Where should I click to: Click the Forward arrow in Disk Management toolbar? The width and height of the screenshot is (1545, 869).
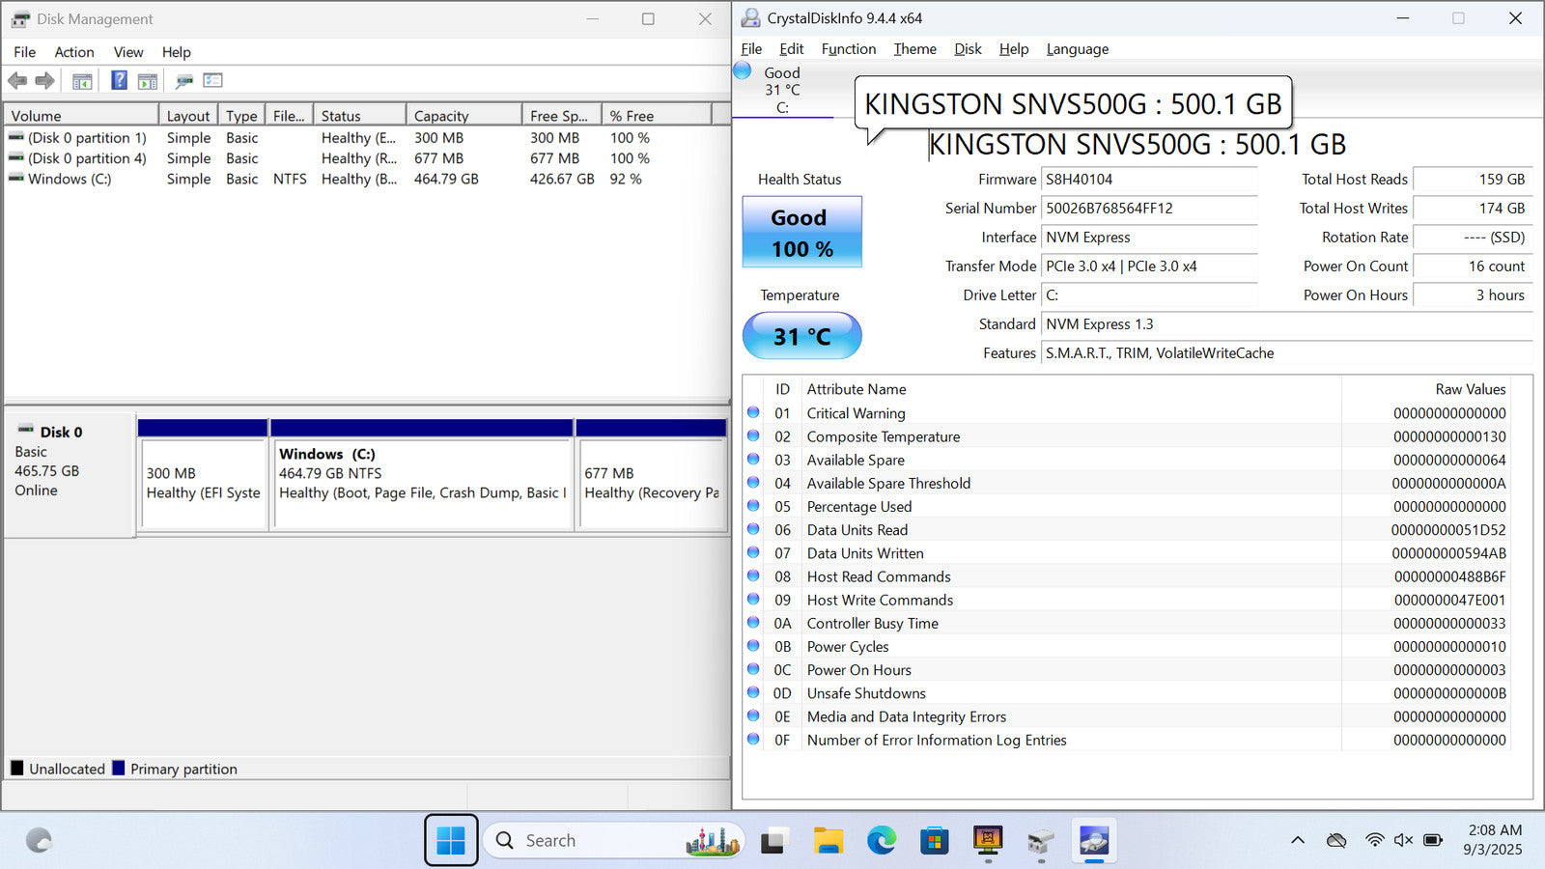(44, 81)
